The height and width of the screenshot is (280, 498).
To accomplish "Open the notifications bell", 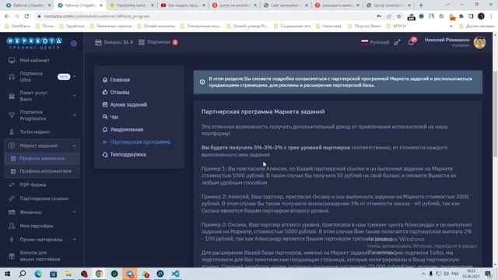I will pyautogui.click(x=411, y=43).
